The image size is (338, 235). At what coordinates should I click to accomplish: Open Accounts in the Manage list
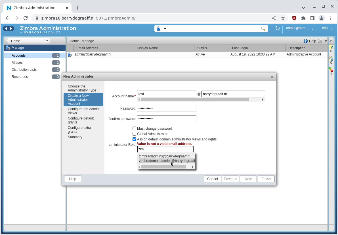coord(35,55)
